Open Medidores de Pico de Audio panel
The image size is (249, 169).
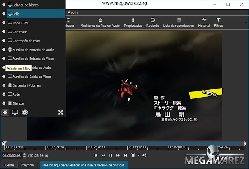coord(100,23)
